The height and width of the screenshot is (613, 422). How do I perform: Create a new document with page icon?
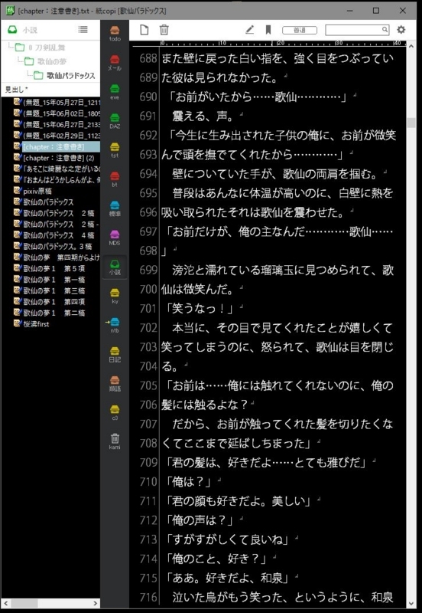point(144,30)
